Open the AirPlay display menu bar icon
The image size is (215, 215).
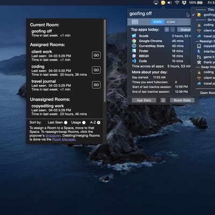[x=156, y=3]
